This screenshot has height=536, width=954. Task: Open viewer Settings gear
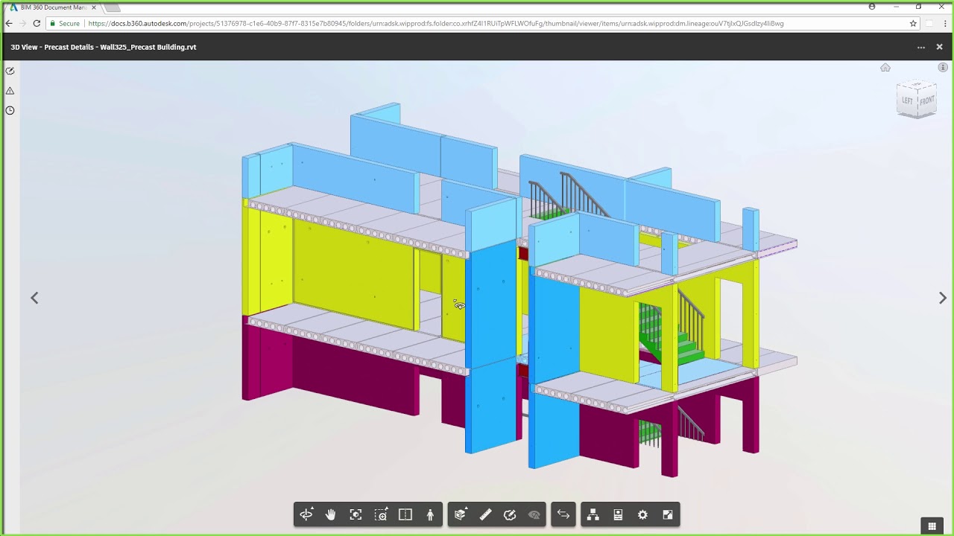pyautogui.click(x=642, y=514)
